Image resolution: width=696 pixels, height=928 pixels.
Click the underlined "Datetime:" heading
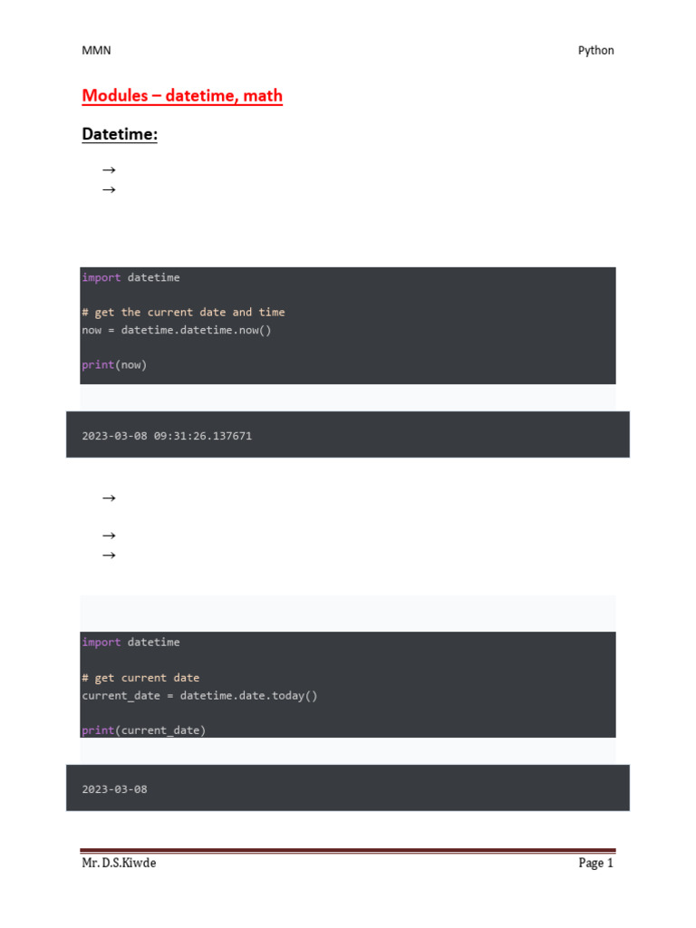click(120, 134)
